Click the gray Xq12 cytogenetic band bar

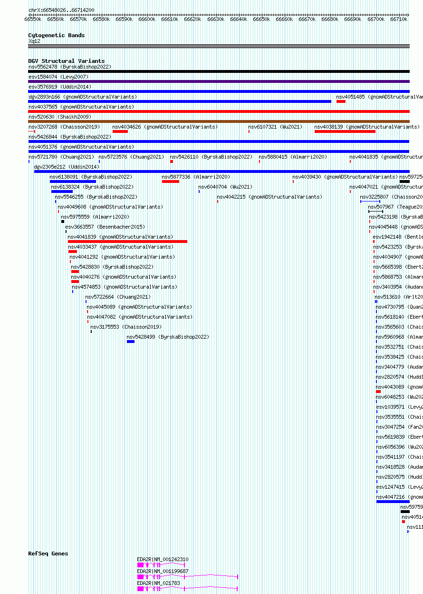pyautogui.click(x=219, y=46)
